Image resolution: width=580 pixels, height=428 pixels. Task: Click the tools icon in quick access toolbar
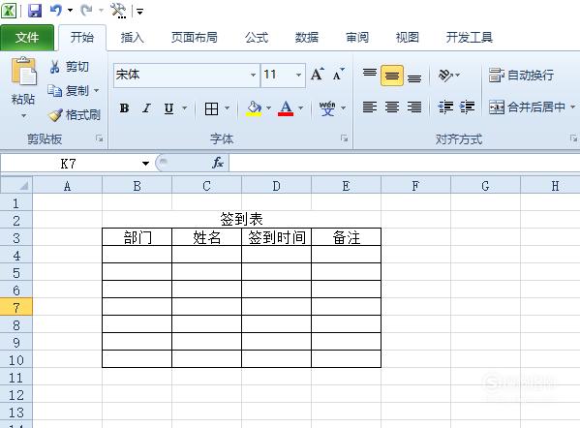pos(118,10)
